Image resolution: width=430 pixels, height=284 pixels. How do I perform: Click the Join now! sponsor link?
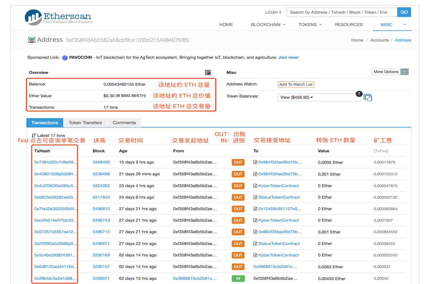(x=289, y=57)
